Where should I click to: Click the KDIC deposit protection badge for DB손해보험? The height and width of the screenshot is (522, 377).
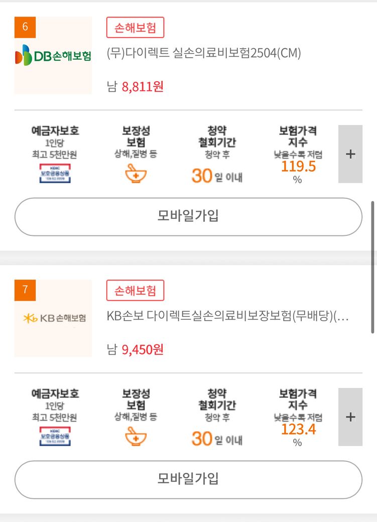point(55,173)
